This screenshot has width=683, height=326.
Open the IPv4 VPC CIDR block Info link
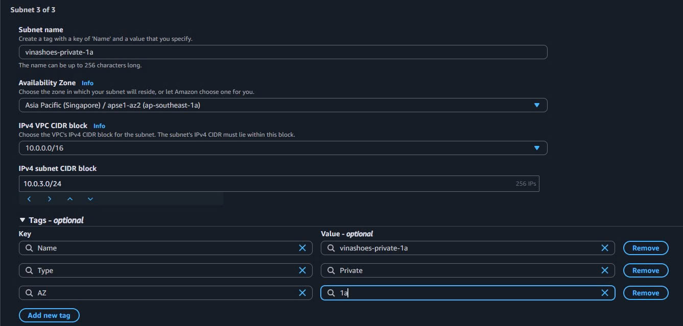point(99,126)
